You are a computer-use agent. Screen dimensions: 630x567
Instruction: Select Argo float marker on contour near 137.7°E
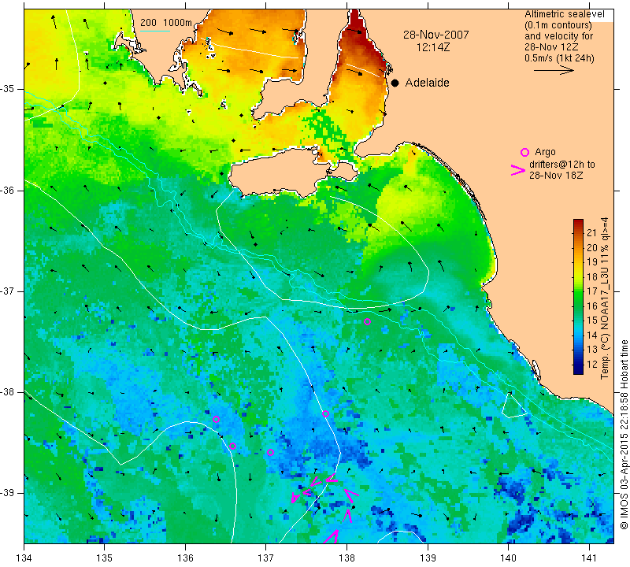[325, 414]
